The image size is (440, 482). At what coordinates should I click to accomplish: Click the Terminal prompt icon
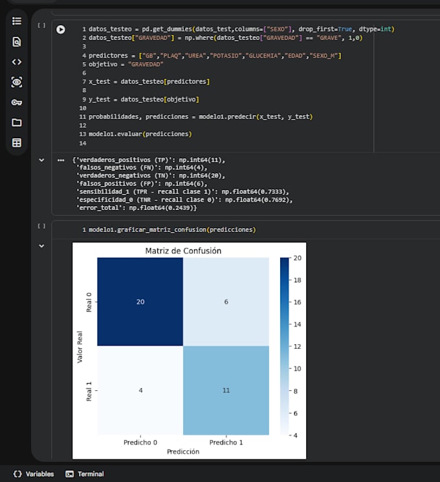[70, 474]
